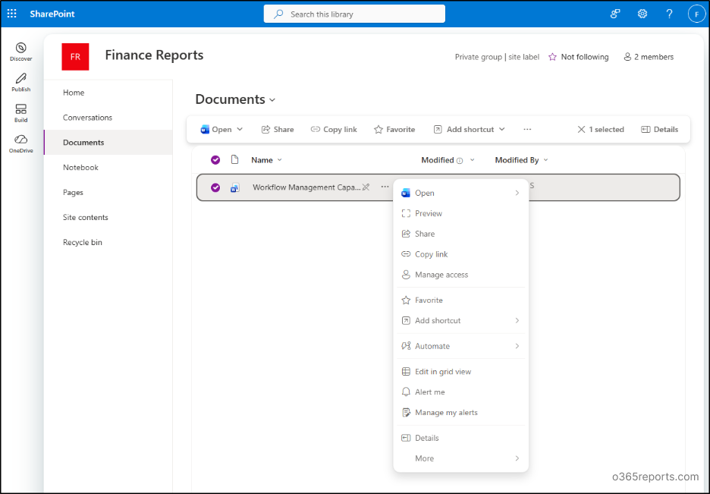The image size is (710, 494).
Task: Open the Publish pen icon
Action: [20, 81]
